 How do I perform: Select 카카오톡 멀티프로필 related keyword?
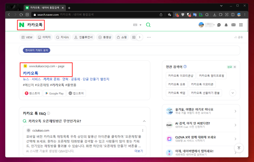click(x=211, y=76)
